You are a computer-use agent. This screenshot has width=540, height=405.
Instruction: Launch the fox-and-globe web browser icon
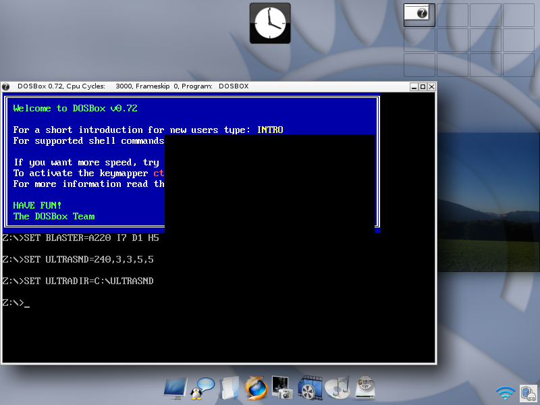pyautogui.click(x=256, y=389)
